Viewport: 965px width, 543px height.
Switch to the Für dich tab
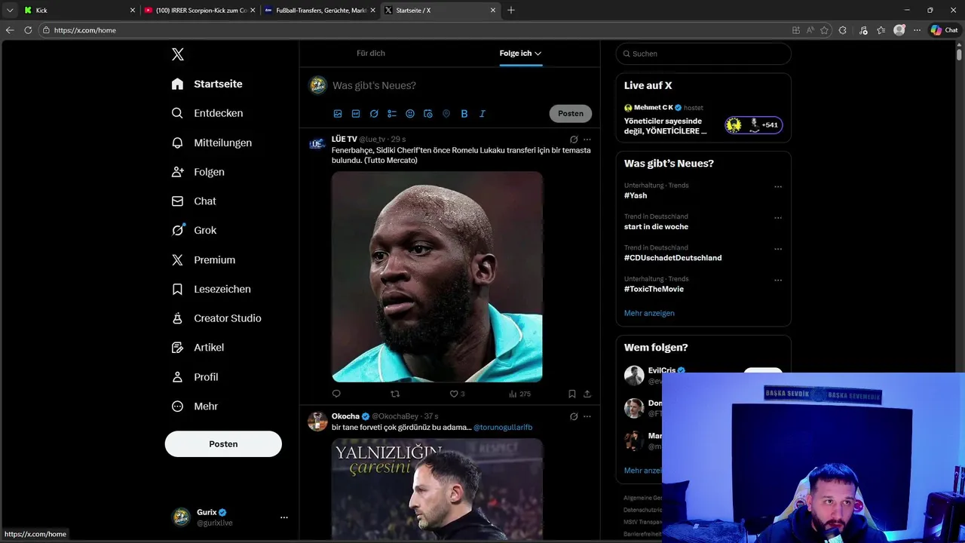coord(371,54)
